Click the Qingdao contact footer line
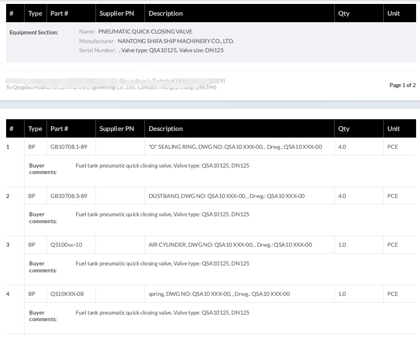Image resolution: width=420 pixels, height=342 pixels. (x=111, y=87)
